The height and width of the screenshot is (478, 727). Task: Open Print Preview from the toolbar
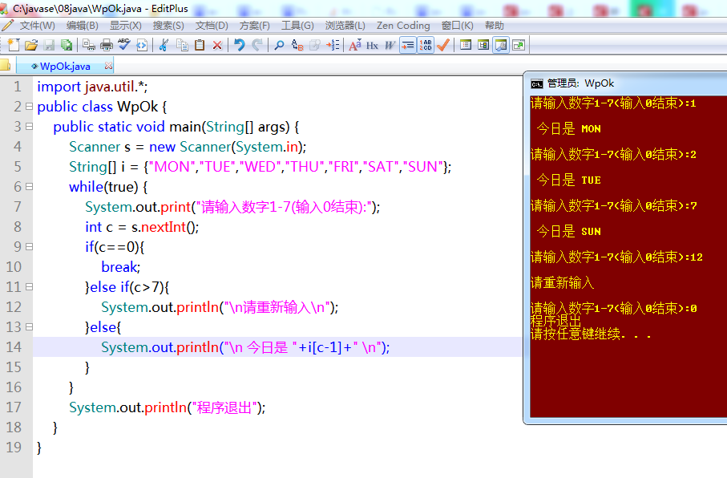pos(88,45)
